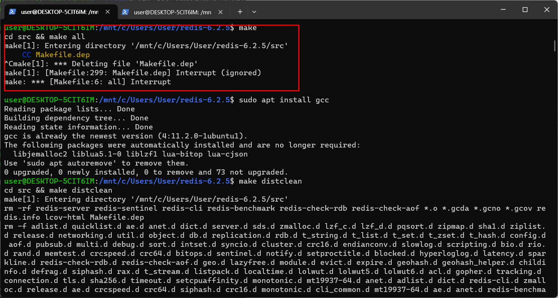
Task: Click "Use 'sudo apt autoremove'" line
Action: pos(97,163)
